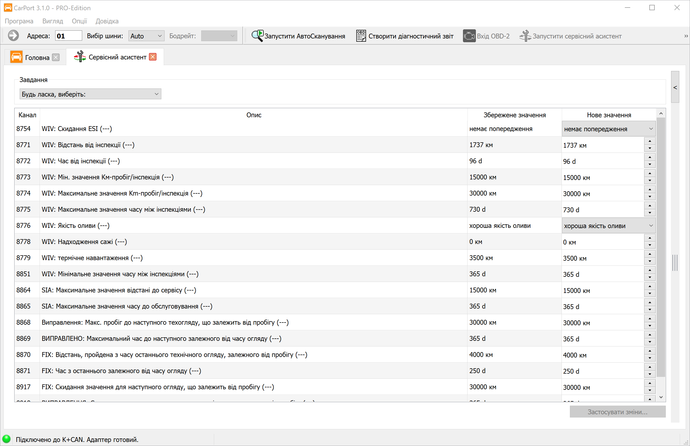The height and width of the screenshot is (446, 690).
Task: Increase channel 8870 distance value
Action: click(x=650, y=351)
